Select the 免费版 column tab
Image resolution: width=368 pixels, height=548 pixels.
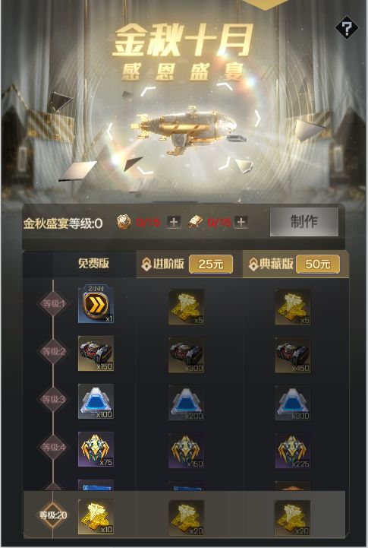[x=93, y=263]
